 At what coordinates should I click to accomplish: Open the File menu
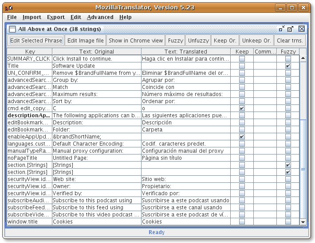pyautogui.click(x=12, y=17)
